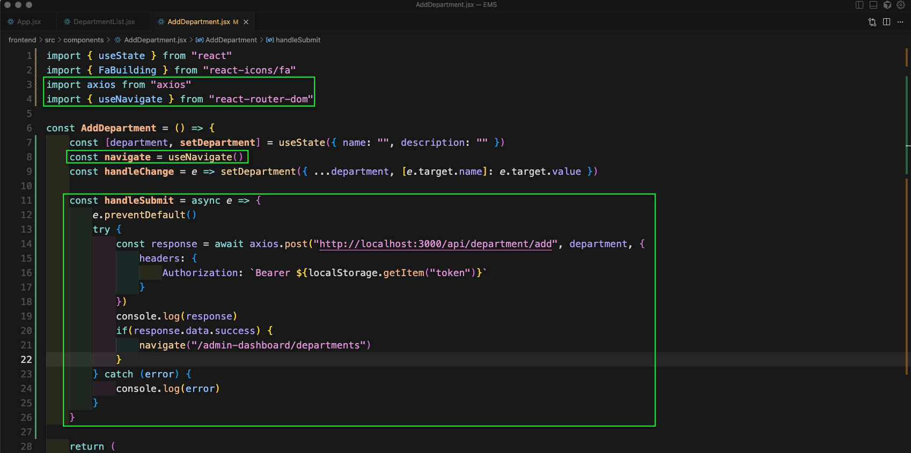
Task: Click line number 22 in the gutter
Action: [26, 360]
